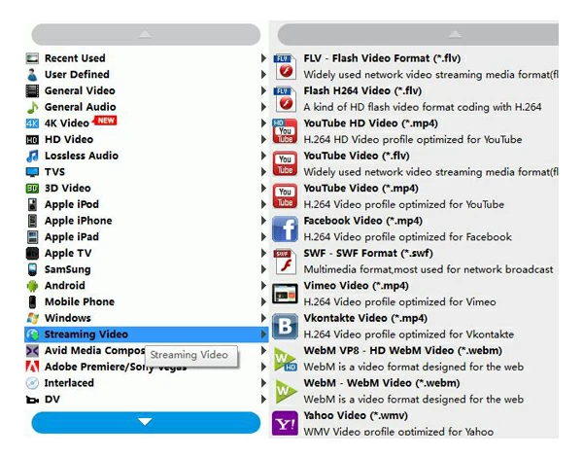Choose Flash H264 Video (*.flv) format
583x457 pixels.
click(361, 90)
